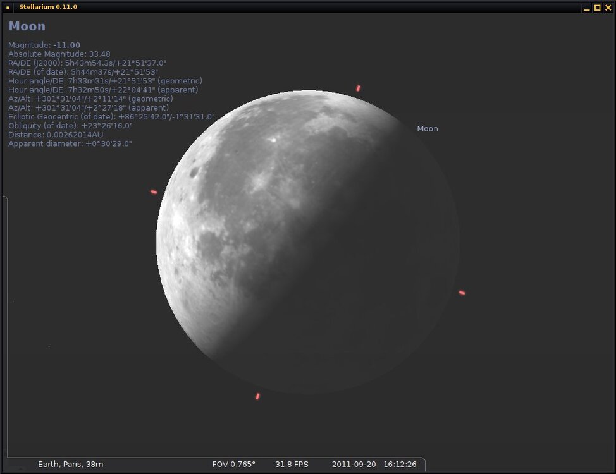Click the date 2011-09-20 in status bar

(x=354, y=464)
